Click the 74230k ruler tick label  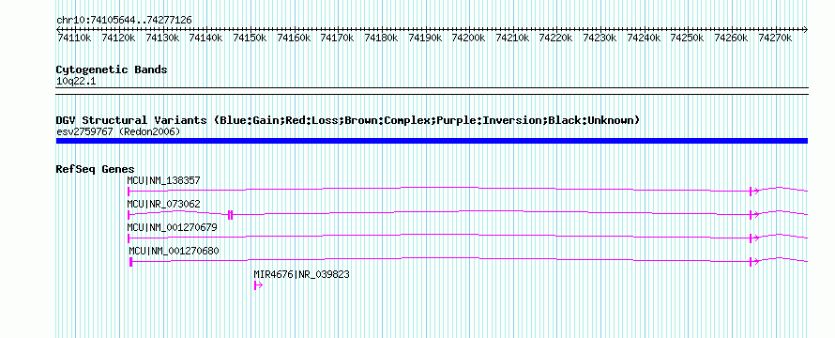600,38
